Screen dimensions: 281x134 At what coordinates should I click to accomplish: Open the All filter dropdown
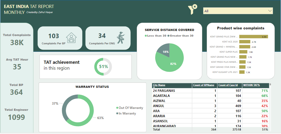pos(238,11)
